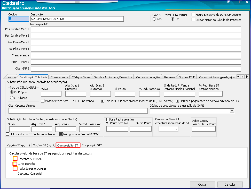Click %Red. Base Cálc. field in pricing section
Image resolution: width=251 pixels, height=189 pixels.
[150, 94]
